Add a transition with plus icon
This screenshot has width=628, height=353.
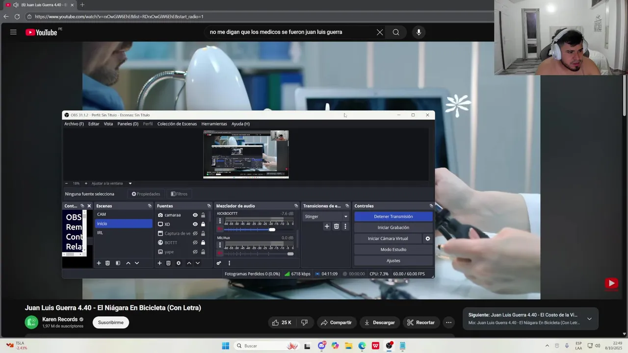pyautogui.click(x=327, y=227)
